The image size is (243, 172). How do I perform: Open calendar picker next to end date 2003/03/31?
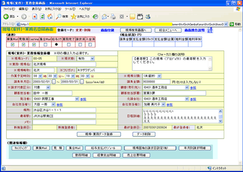pyautogui.click(x=82, y=82)
